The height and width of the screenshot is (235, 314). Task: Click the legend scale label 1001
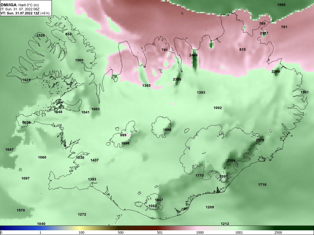click(x=239, y=232)
